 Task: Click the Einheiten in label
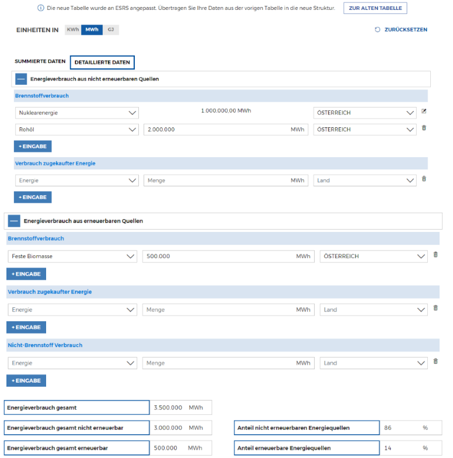pyautogui.click(x=37, y=30)
